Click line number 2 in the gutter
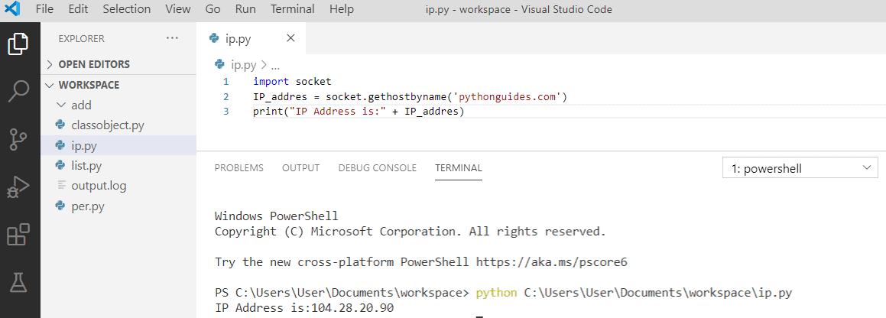This screenshot has height=318, width=886. (x=226, y=96)
